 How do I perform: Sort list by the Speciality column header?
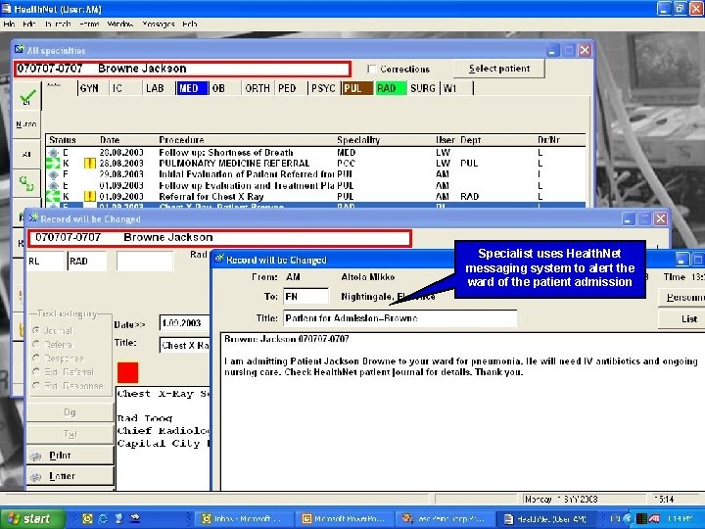[x=358, y=140]
